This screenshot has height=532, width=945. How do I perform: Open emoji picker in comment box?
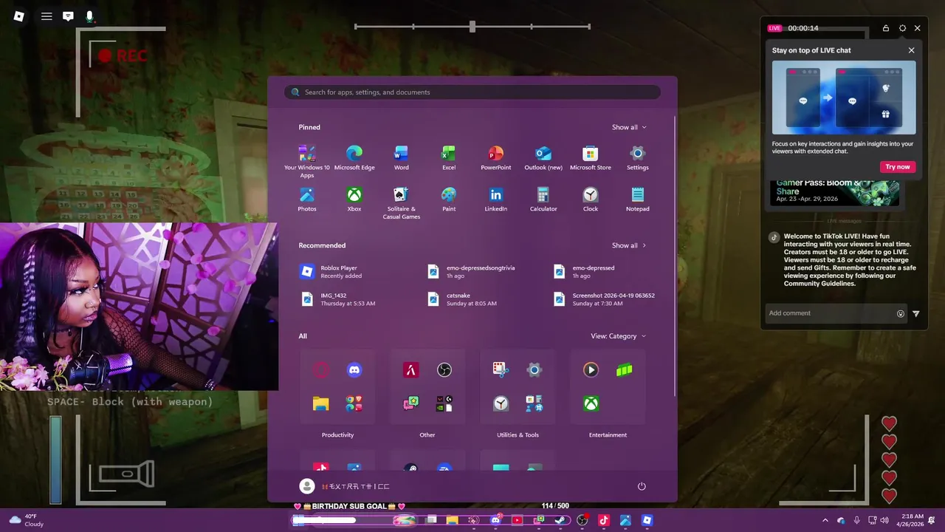coord(901,313)
